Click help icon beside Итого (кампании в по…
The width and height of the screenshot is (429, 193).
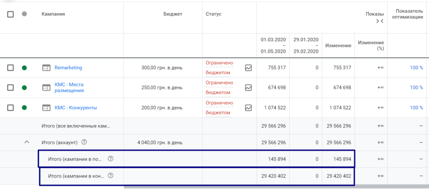tap(110, 159)
